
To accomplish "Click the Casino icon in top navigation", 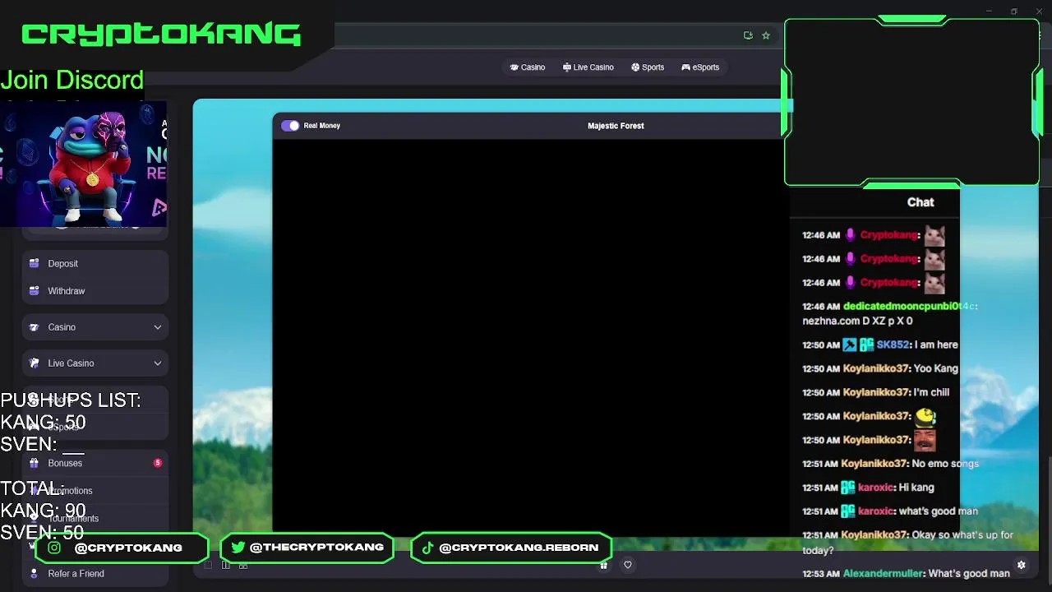I will (x=514, y=67).
